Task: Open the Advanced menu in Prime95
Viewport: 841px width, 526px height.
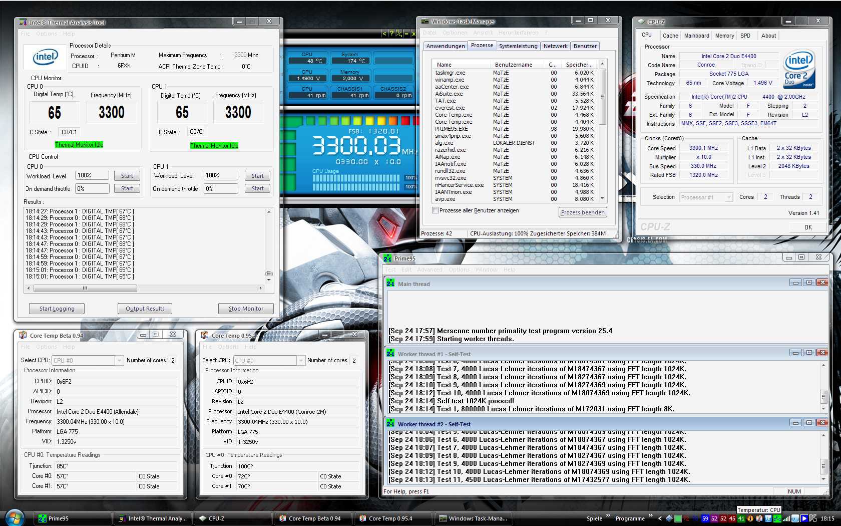Action: pos(430,270)
